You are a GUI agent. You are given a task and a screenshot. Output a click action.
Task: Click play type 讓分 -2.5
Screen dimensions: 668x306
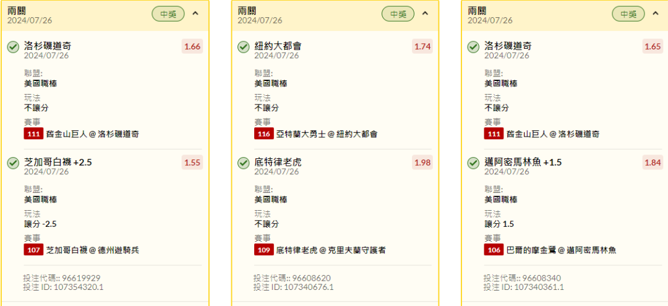pyautogui.click(x=40, y=224)
